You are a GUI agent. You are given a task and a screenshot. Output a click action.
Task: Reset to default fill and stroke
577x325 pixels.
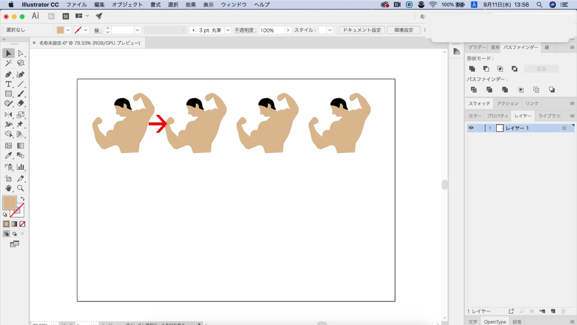(x=5, y=214)
